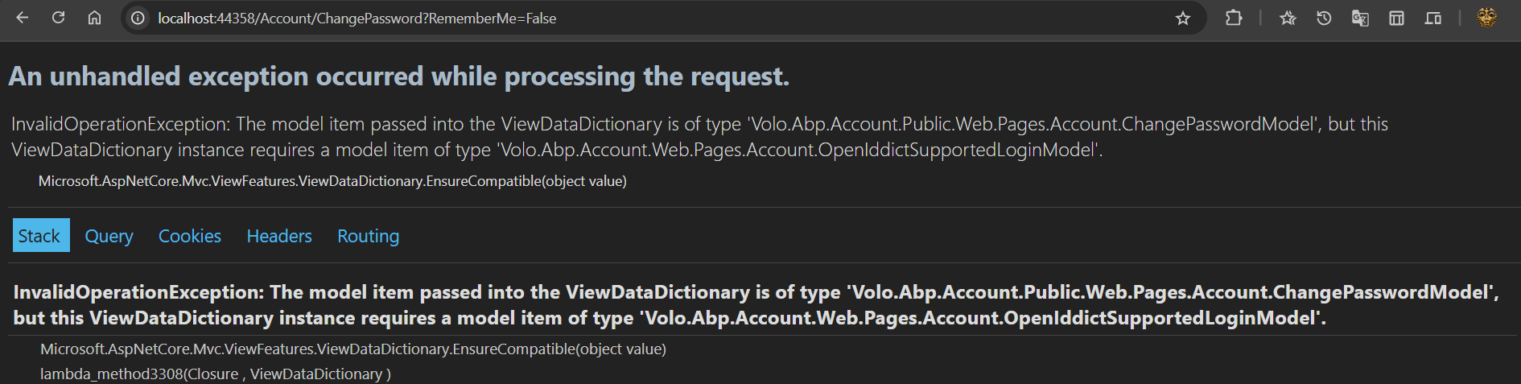The image size is (1521, 384).
Task: Show the Headers tab
Action: pos(278,236)
